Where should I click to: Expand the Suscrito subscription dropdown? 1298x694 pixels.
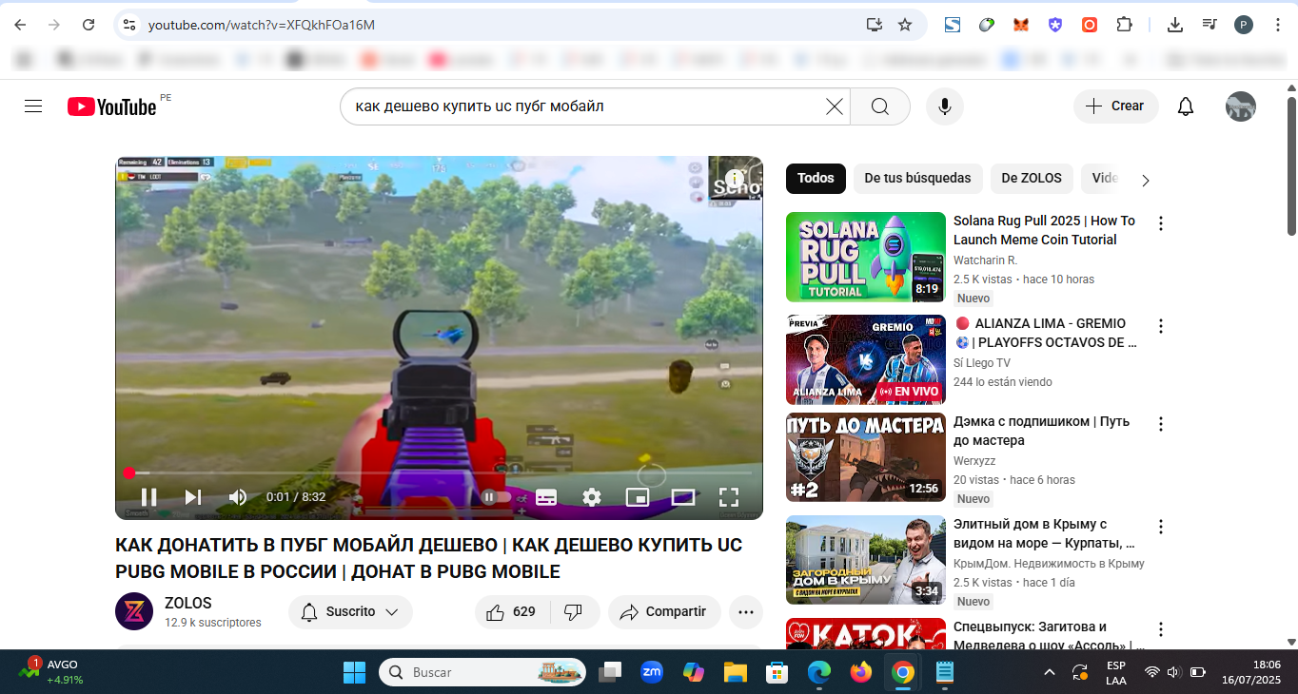(350, 612)
